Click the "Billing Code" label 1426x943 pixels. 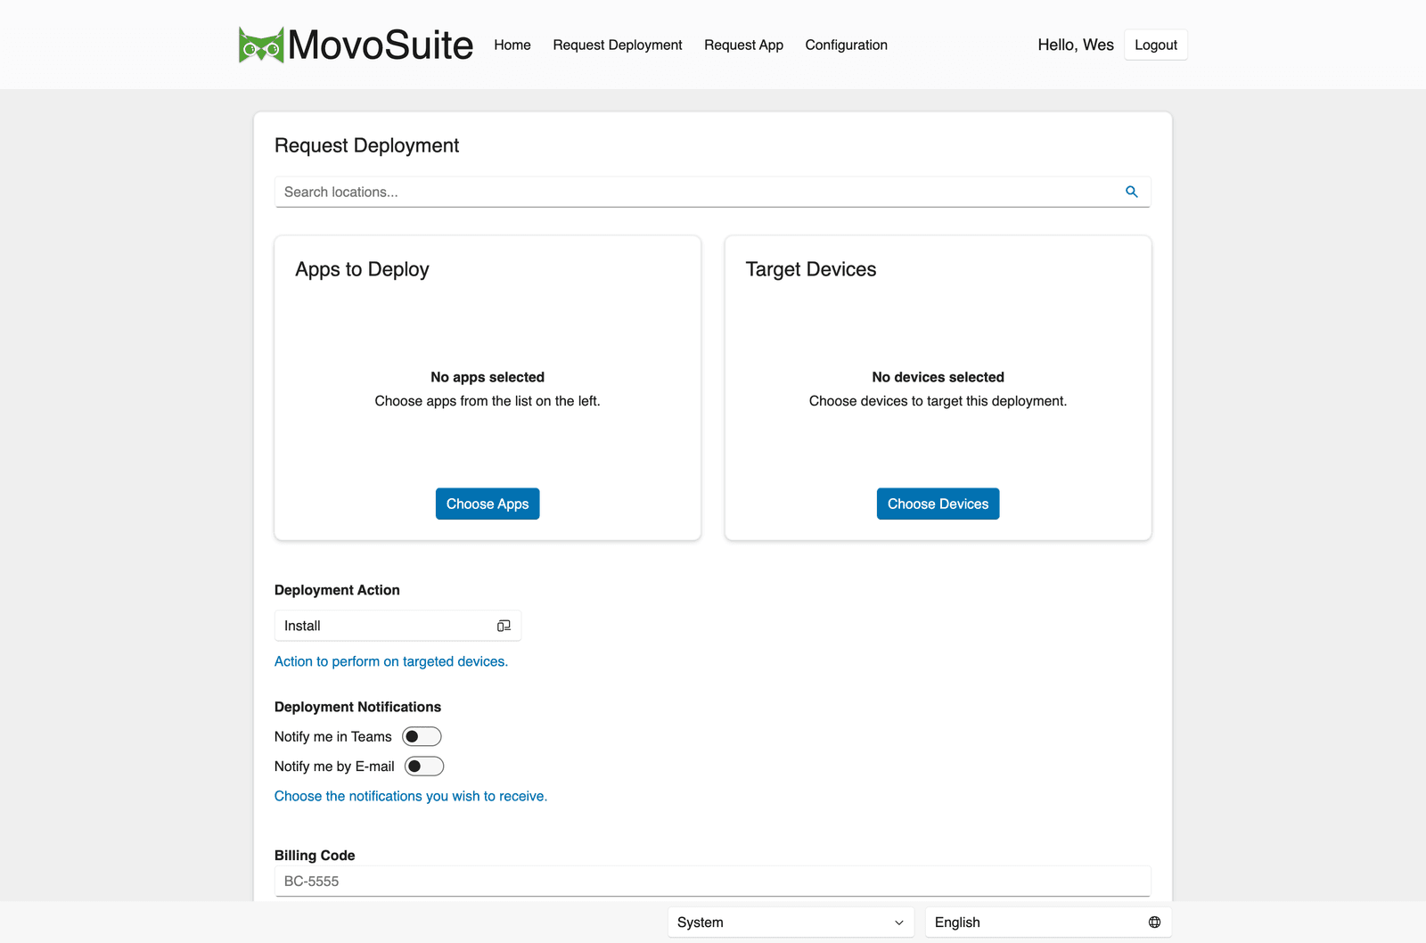pos(315,856)
